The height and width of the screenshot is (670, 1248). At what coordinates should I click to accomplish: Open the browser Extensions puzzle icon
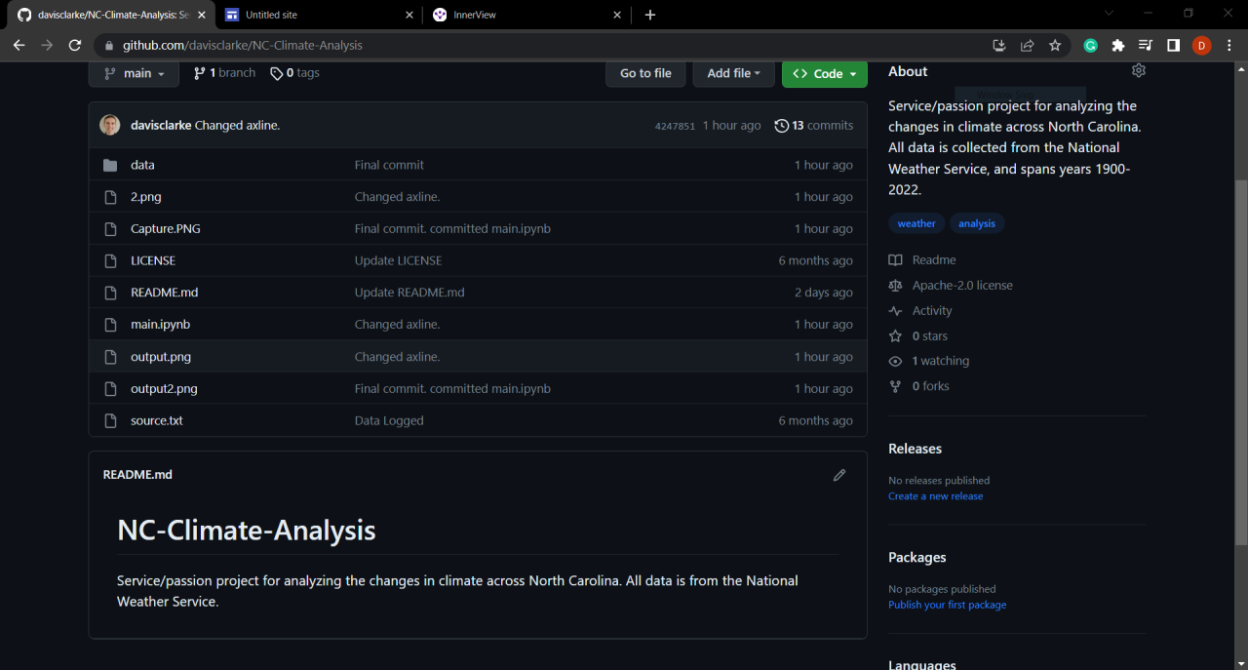1118,46
